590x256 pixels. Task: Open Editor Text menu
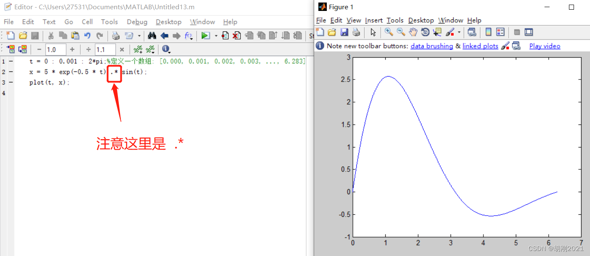tap(49, 22)
